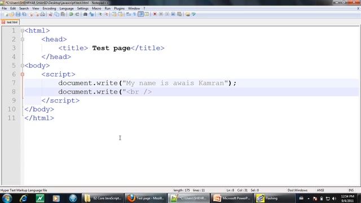361x203 pixels.
Task: Click the second-to-last plugin toolbar icon
Action: coord(188,14)
